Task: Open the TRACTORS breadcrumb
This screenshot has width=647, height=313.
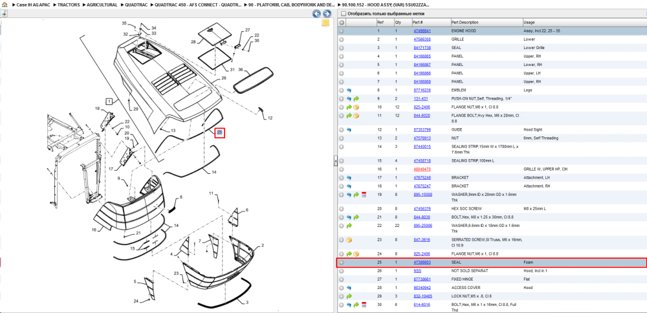Action: (x=69, y=5)
